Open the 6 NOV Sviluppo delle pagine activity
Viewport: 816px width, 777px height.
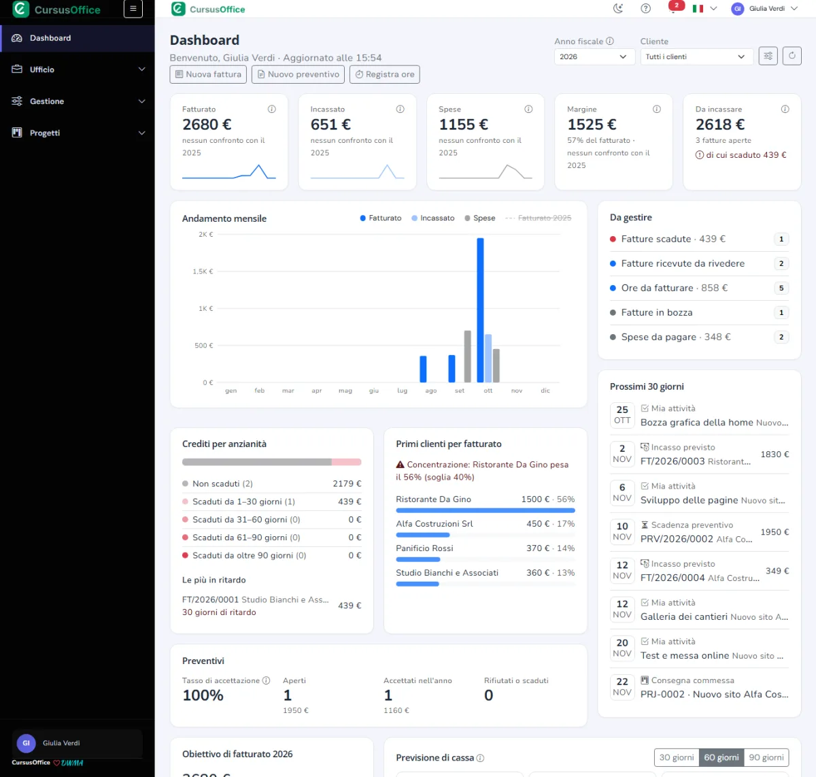700,493
